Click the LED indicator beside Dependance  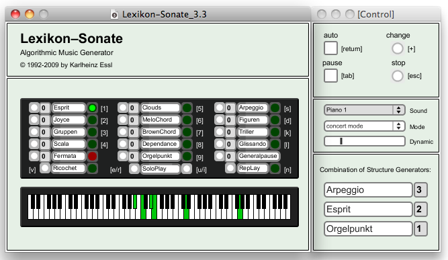187,144
